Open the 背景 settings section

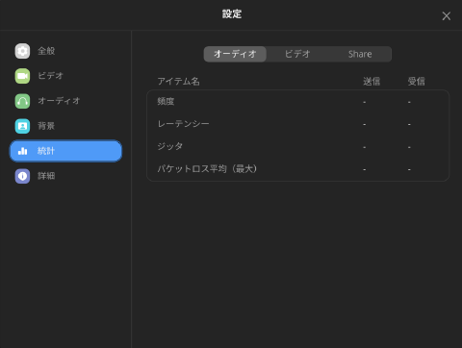(x=65, y=126)
